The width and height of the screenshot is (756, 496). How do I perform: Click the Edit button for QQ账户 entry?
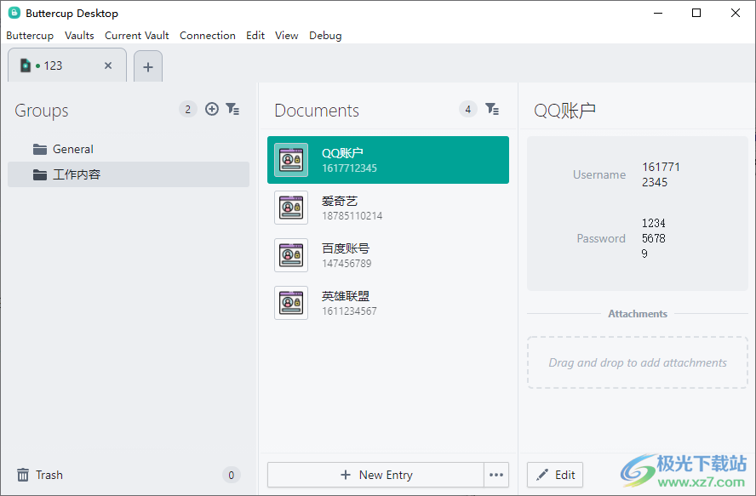[x=555, y=475]
